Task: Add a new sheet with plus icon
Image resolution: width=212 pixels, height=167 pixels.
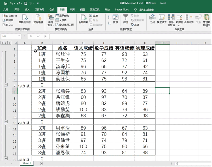Action: click(42, 164)
